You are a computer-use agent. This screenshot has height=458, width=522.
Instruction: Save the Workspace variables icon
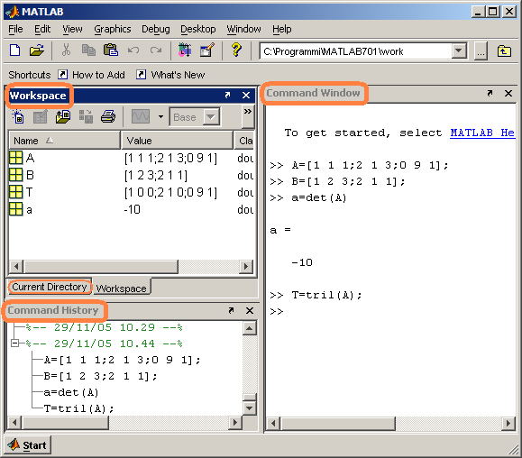click(x=86, y=117)
